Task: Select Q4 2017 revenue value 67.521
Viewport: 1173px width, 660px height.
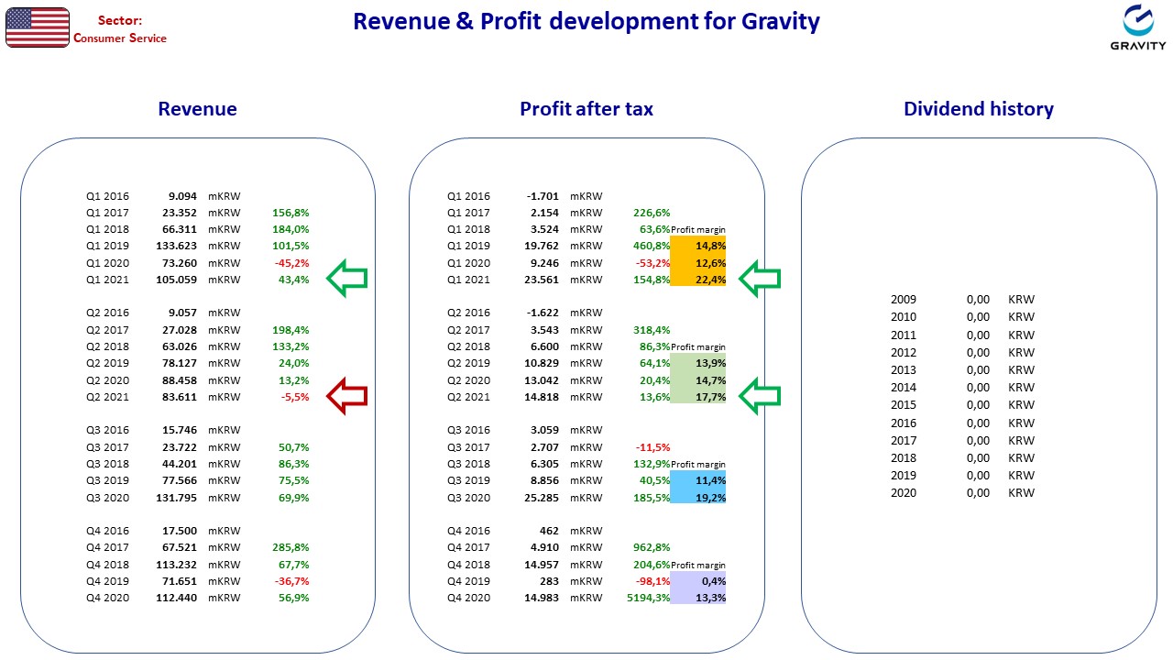Action: point(180,547)
